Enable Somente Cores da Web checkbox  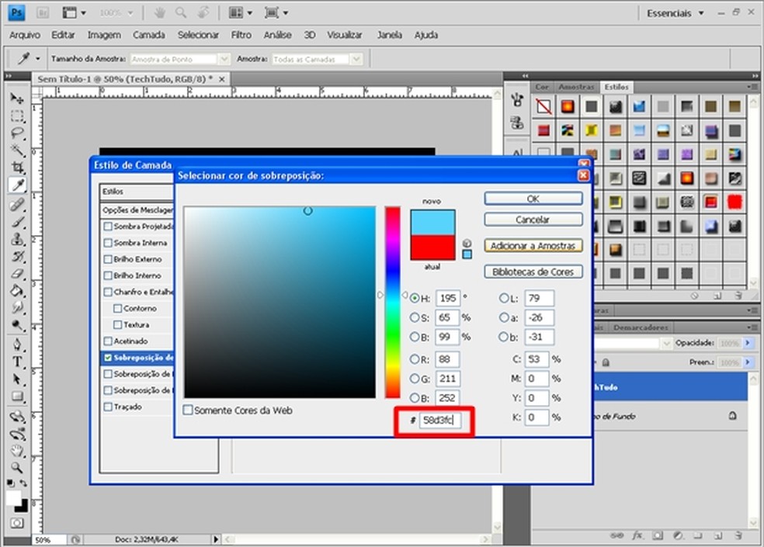click(188, 410)
